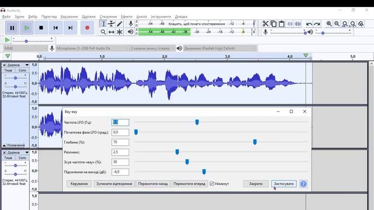Toggle Соло on the second track
Image resolution: width=374 pixels, height=210 pixels.
click(22, 158)
